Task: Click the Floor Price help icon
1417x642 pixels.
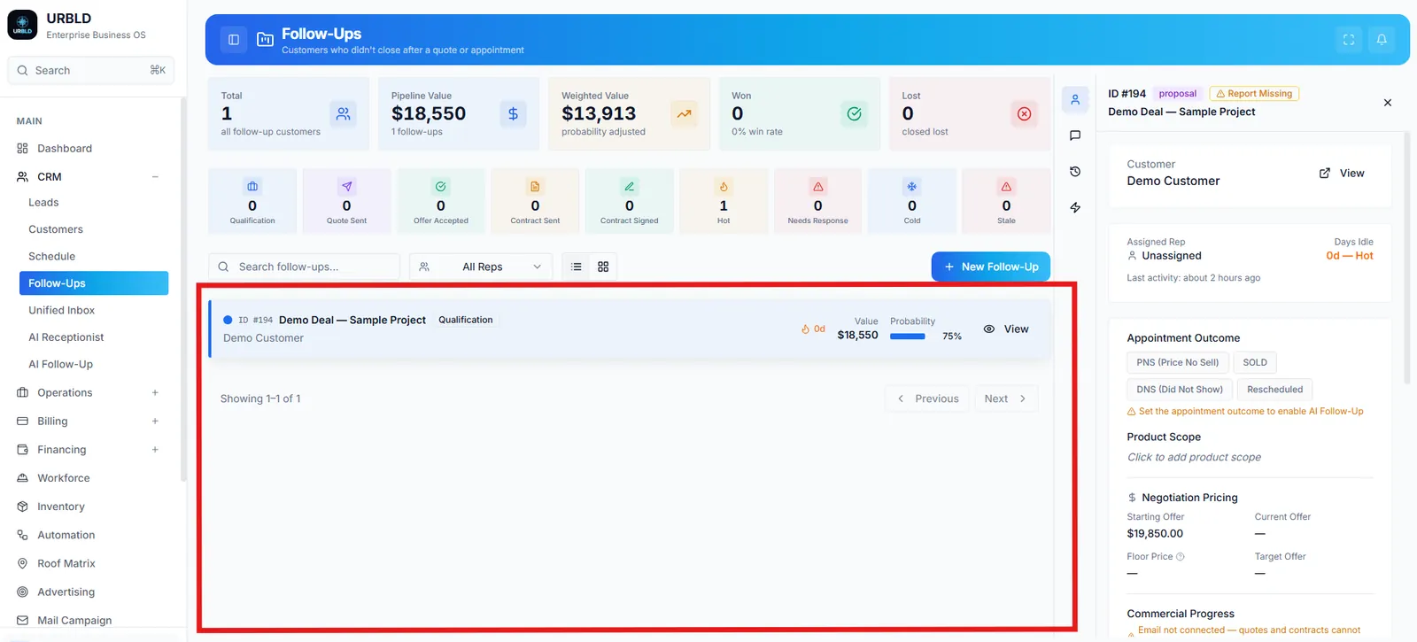Action: pos(1180,557)
